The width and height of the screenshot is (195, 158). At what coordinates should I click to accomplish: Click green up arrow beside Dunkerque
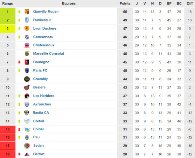(x=19, y=20)
